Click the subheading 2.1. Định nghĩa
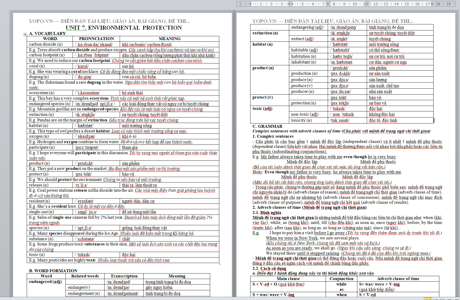Screen dimensions: 460x300 (267, 212)
